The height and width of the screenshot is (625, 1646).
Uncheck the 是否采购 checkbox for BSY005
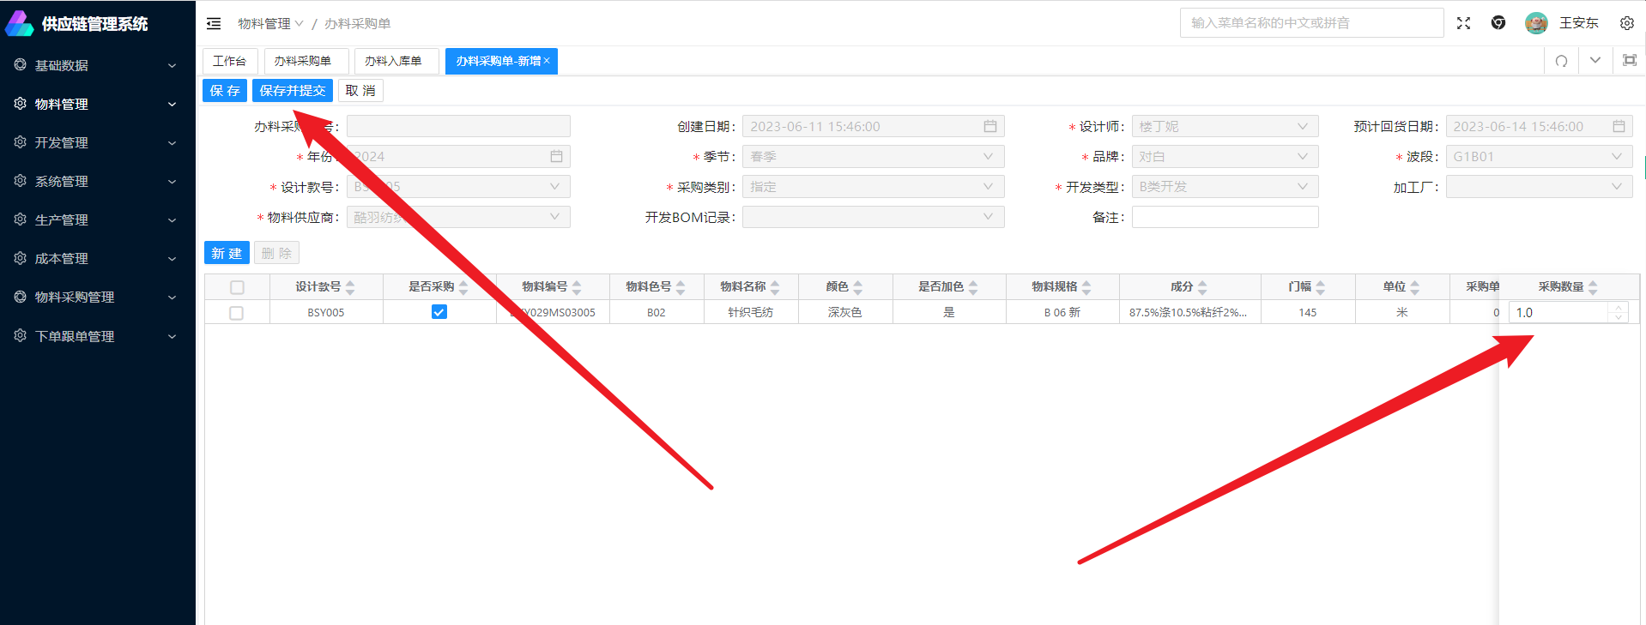(439, 312)
